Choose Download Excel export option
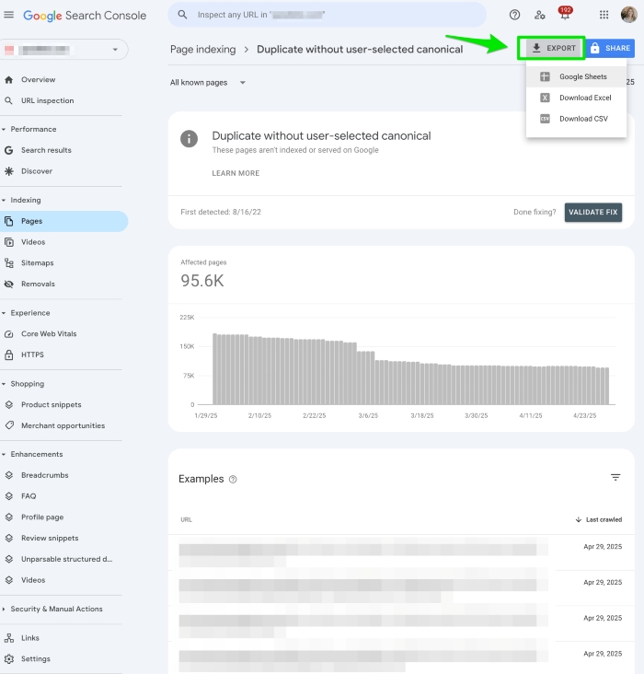The image size is (644, 674). (x=576, y=98)
